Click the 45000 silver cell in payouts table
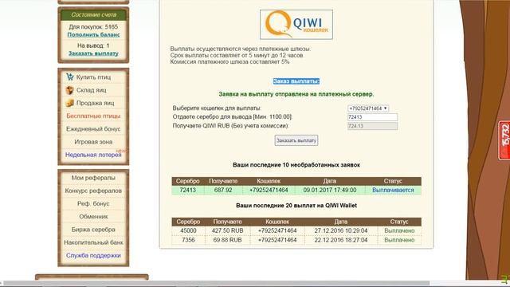Image resolution: width=510 pixels, height=287 pixels. click(188, 230)
